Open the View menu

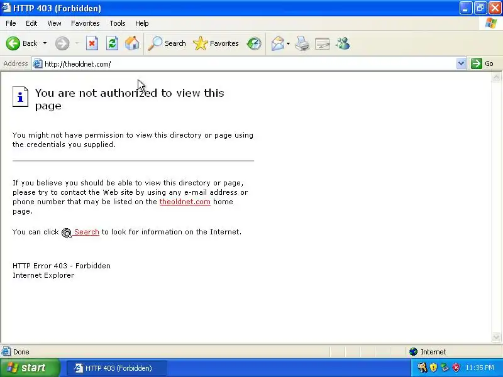pos(54,23)
